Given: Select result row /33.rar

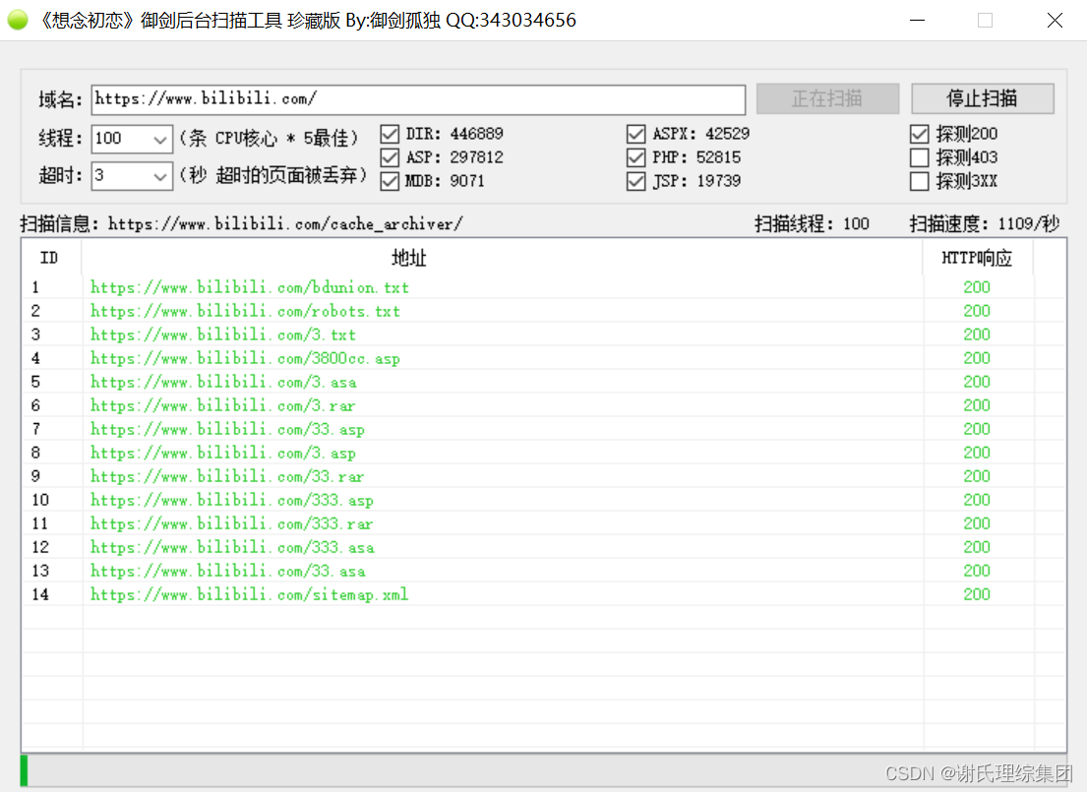Looking at the screenshot, I should pos(543,476).
